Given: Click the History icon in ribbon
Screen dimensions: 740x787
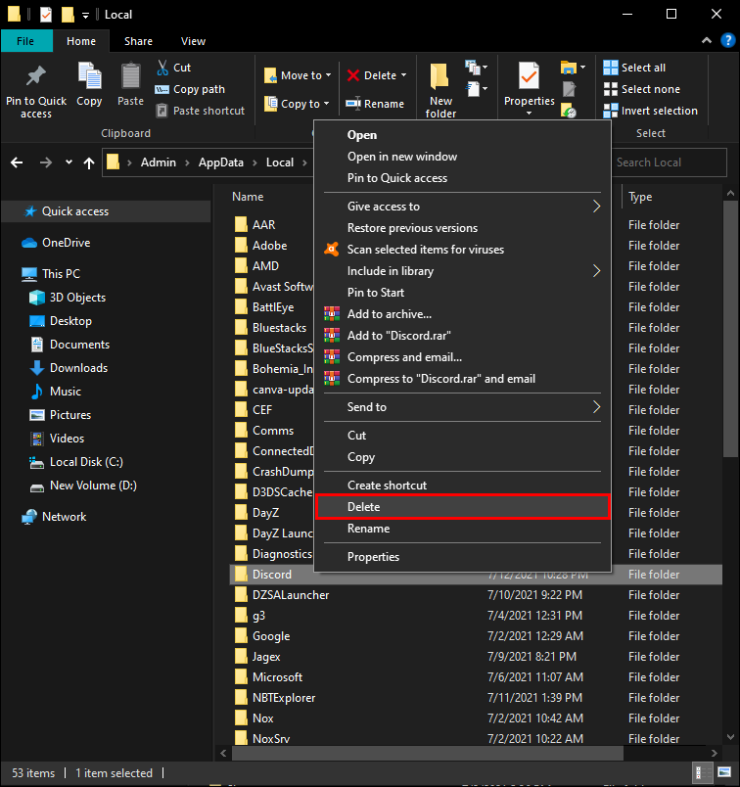Looking at the screenshot, I should pyautogui.click(x=569, y=111).
